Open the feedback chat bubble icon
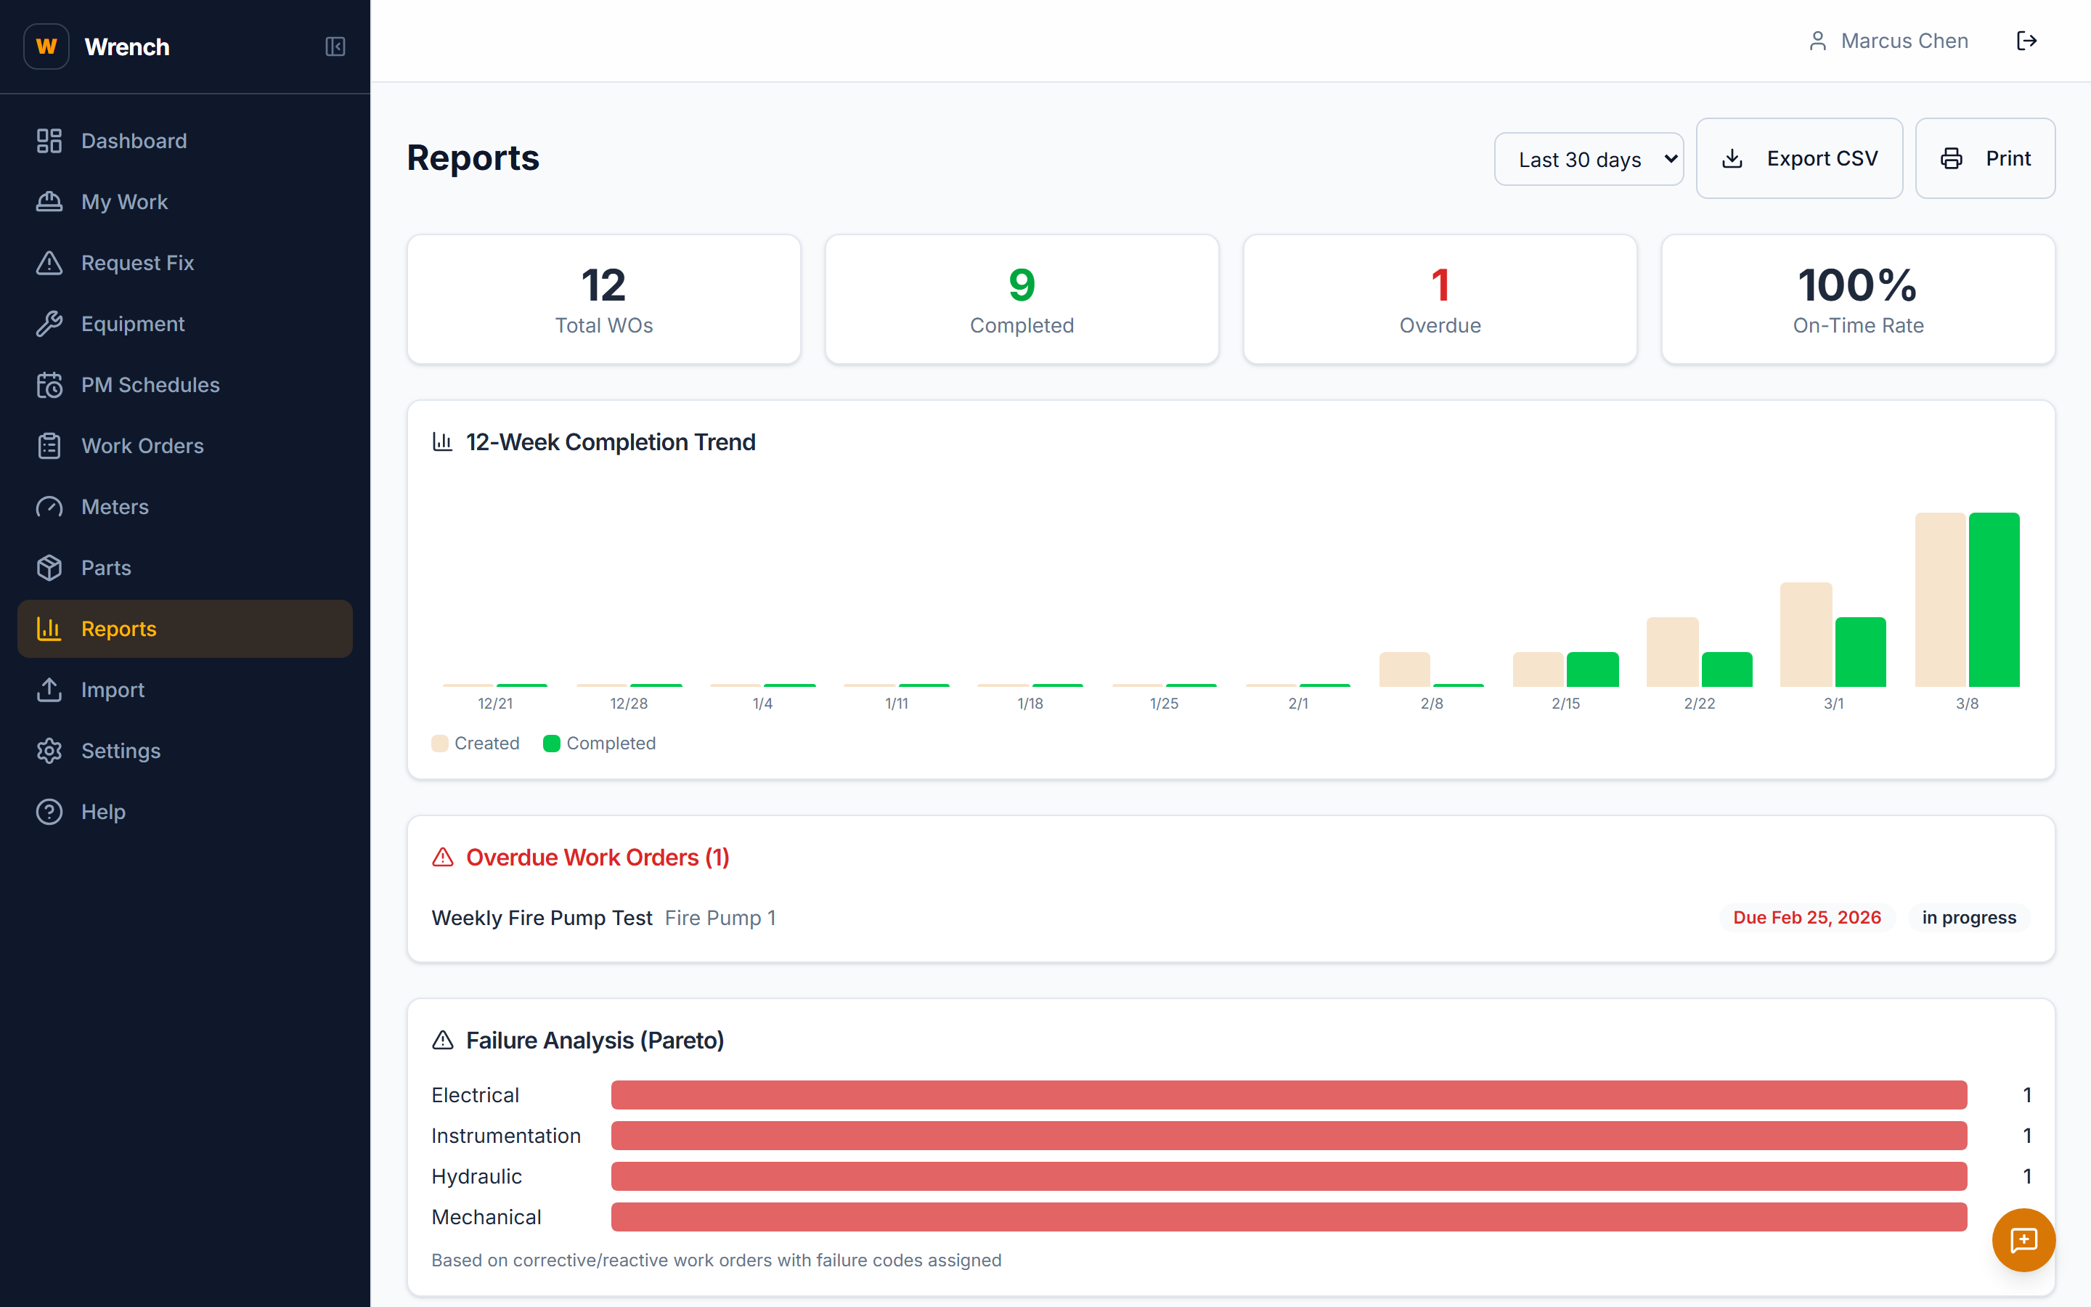The height and width of the screenshot is (1307, 2091). point(2023,1239)
